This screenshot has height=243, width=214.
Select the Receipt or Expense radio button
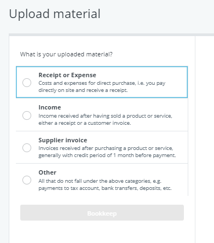pyautogui.click(x=27, y=83)
